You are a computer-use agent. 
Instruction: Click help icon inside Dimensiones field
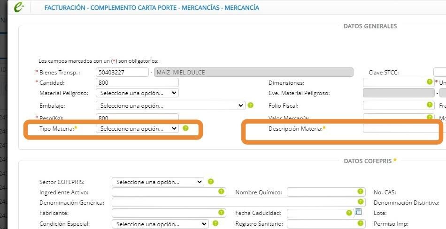pyautogui.click(x=430, y=82)
